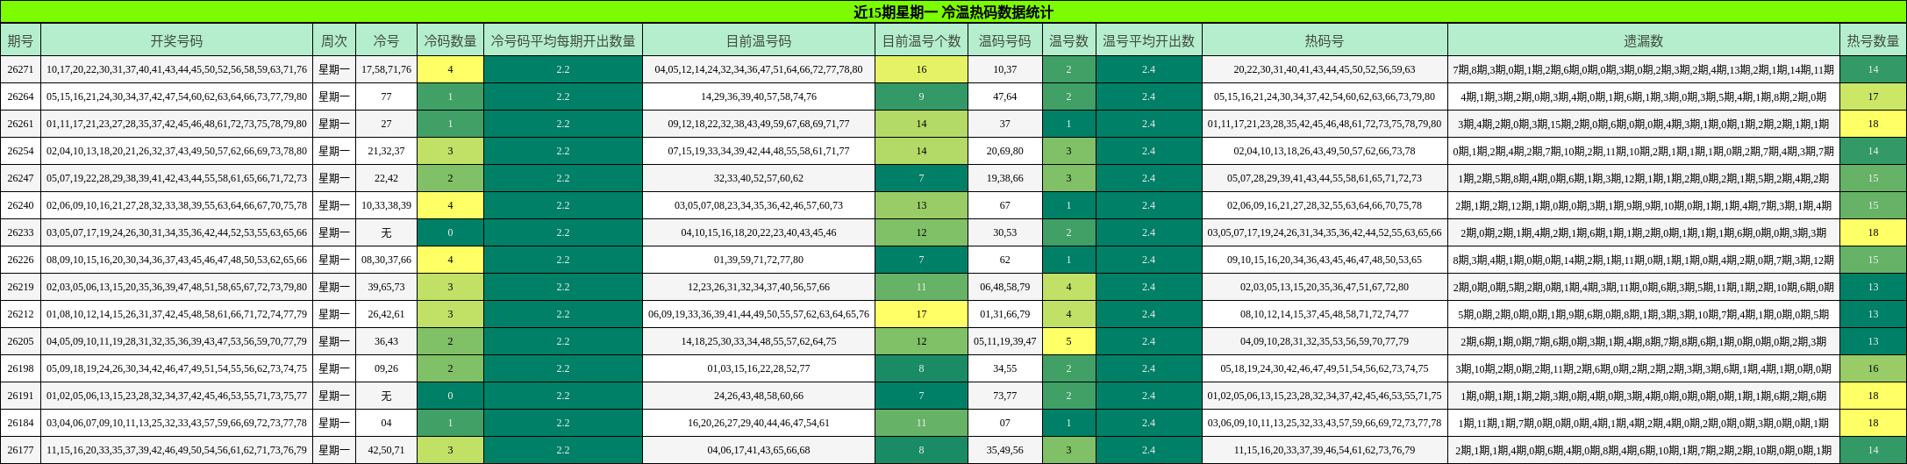
Task: Click the 热号数量 column header
Action: (x=1873, y=40)
